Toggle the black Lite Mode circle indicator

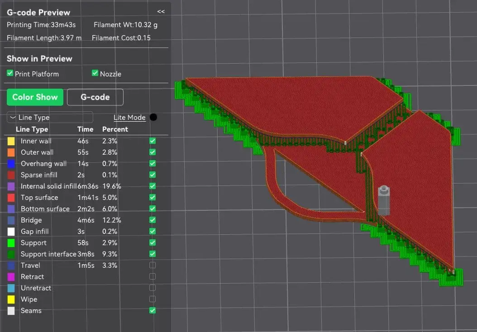click(153, 117)
